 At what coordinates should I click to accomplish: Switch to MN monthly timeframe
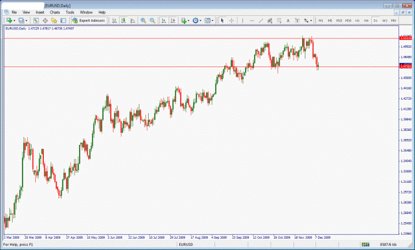394,21
